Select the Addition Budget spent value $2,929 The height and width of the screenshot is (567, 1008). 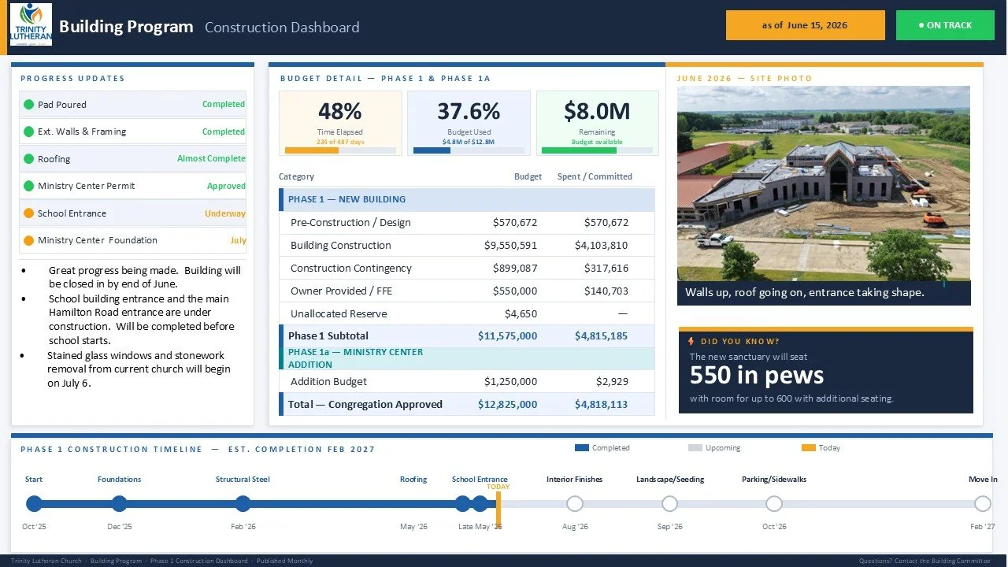click(x=612, y=381)
